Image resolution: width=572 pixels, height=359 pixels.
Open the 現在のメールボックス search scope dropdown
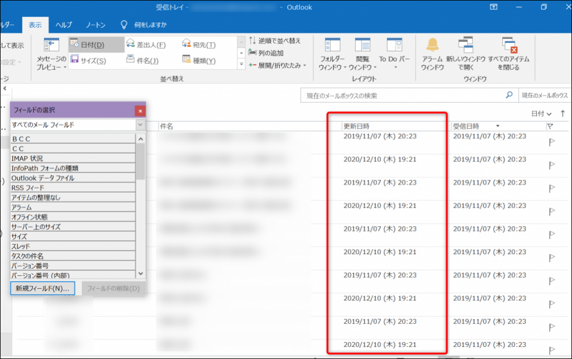coord(545,95)
